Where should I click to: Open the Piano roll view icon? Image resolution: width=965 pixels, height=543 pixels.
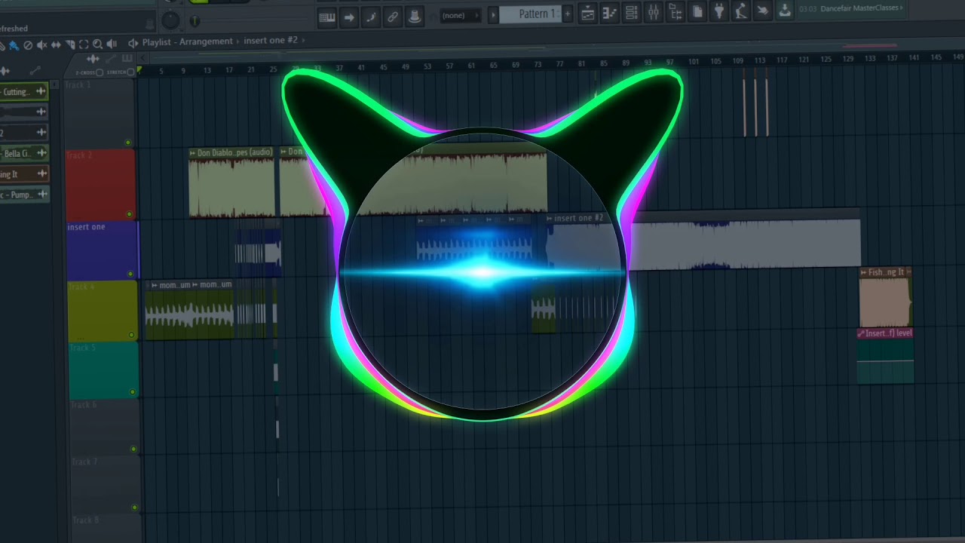coord(609,13)
